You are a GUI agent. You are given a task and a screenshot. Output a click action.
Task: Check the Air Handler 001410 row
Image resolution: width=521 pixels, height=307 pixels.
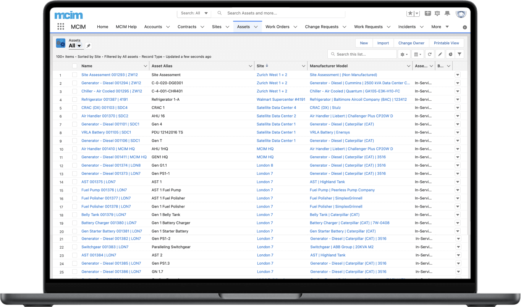[x=74, y=149]
